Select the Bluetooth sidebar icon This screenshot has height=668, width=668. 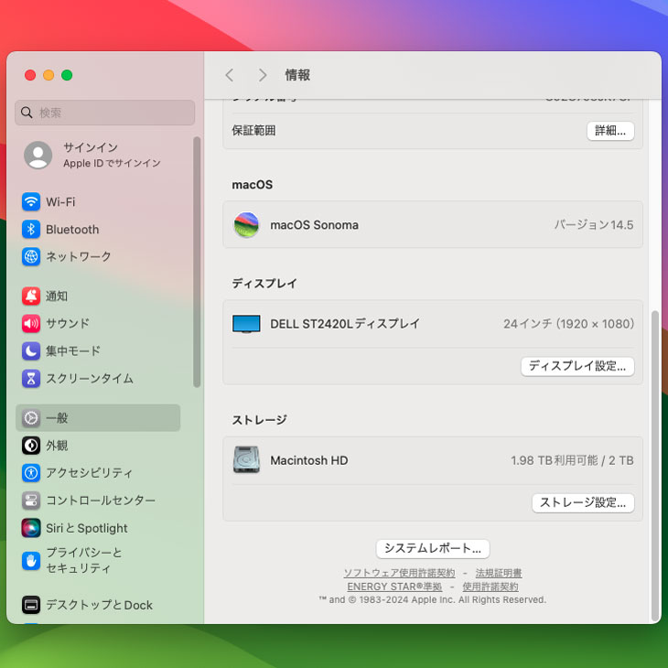pyautogui.click(x=31, y=230)
